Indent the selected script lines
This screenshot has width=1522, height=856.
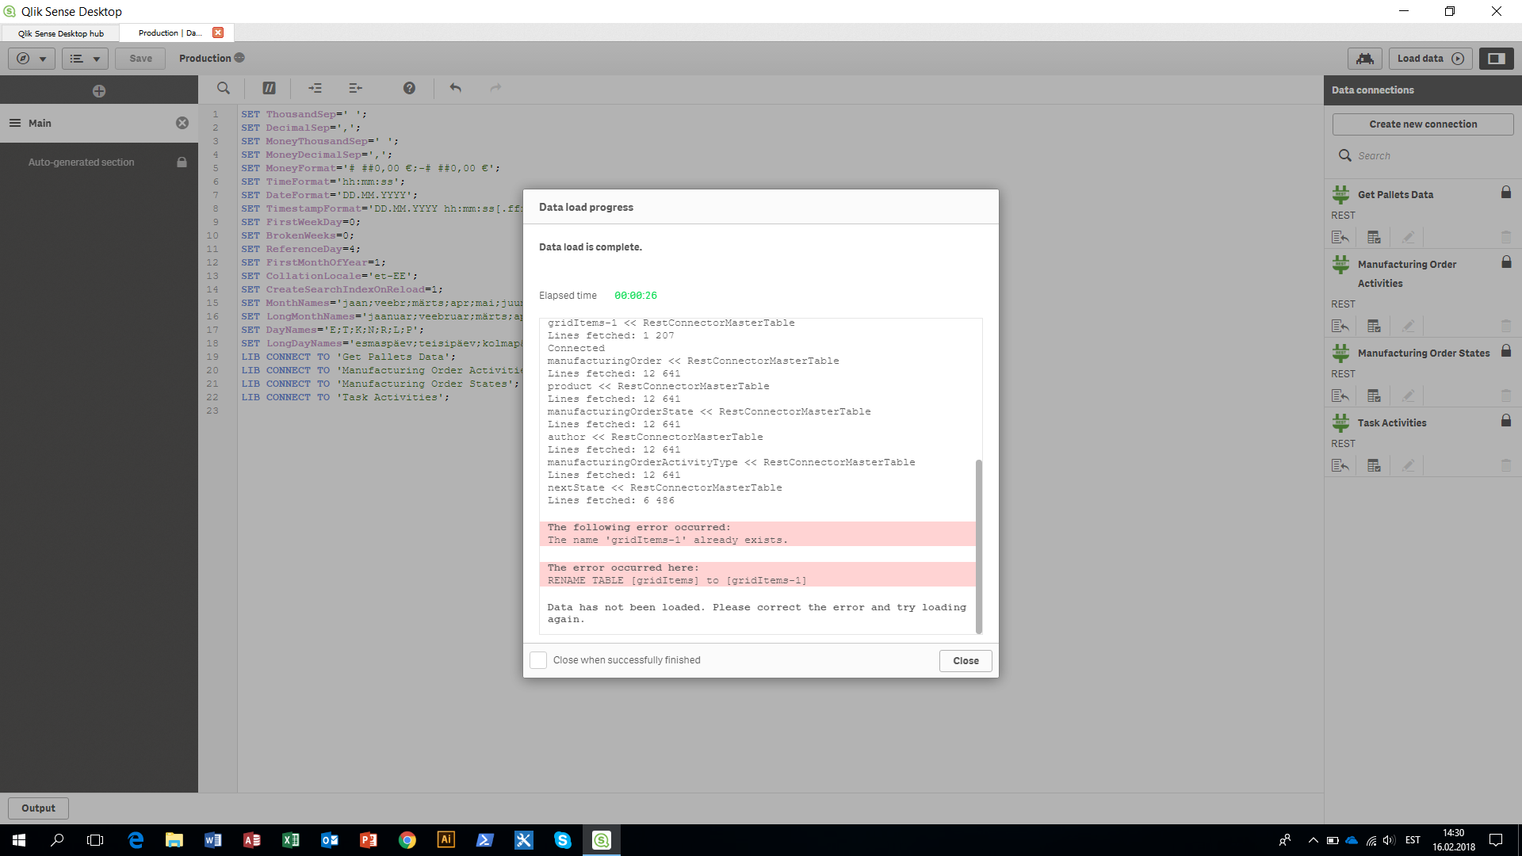point(315,88)
